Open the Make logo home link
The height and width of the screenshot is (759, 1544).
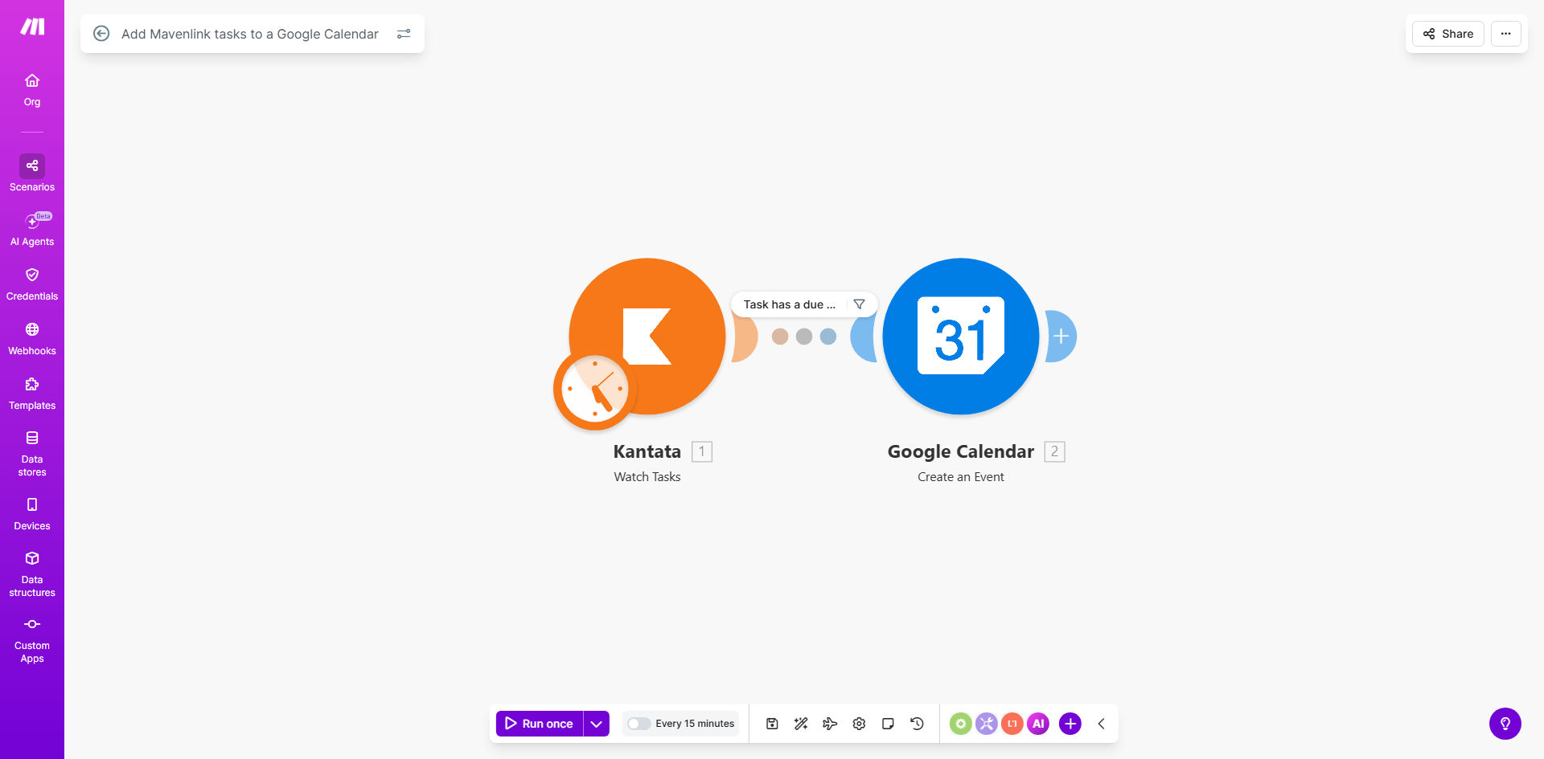click(32, 27)
